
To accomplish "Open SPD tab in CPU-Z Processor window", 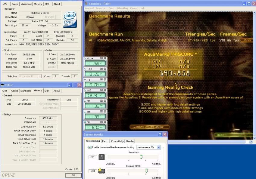I will tap(47, 4).
